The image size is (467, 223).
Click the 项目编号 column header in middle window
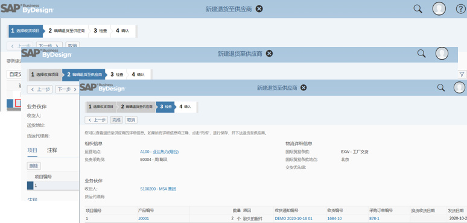[43, 177]
